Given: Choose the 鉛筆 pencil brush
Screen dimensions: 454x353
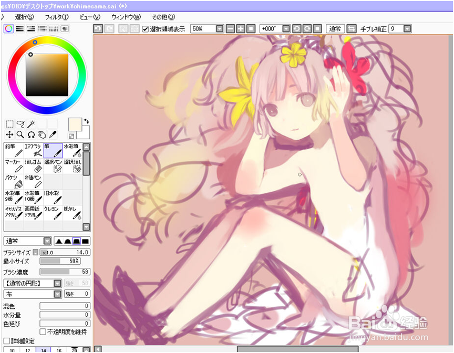Looking at the screenshot, I should coord(14,150).
